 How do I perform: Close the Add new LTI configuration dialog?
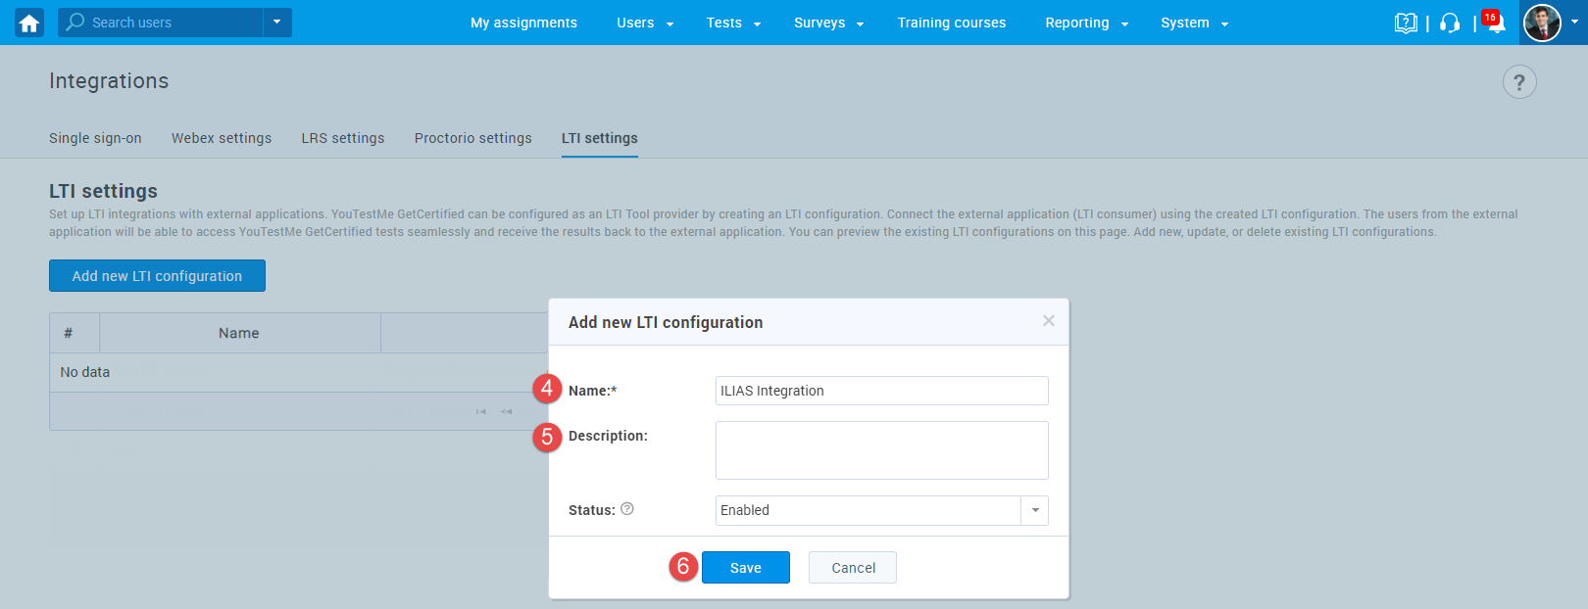click(1048, 321)
